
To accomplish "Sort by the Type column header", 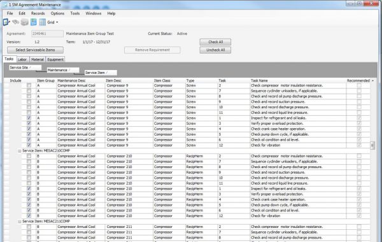I will click(x=190, y=81).
